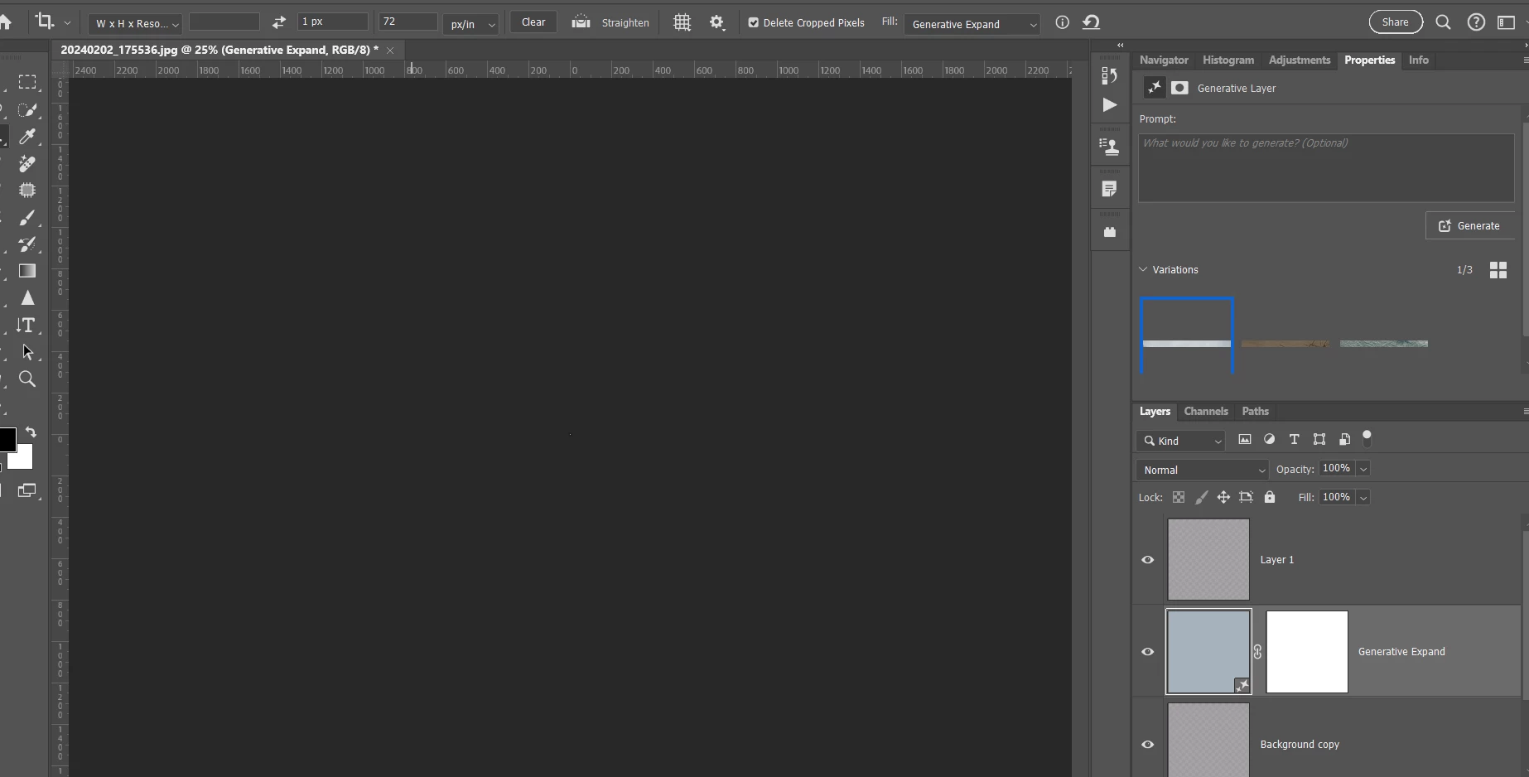Open layer Kind filter dropdown

pyautogui.click(x=1181, y=441)
